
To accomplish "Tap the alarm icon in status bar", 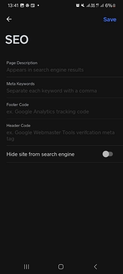I will 78,5.
